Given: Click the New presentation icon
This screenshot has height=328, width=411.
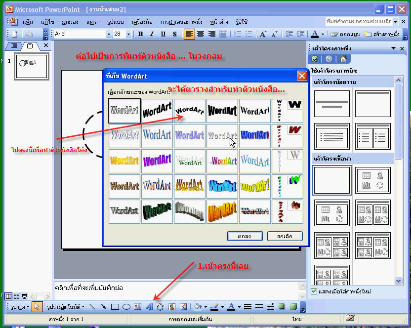Looking at the screenshot, I should click(x=15, y=34).
